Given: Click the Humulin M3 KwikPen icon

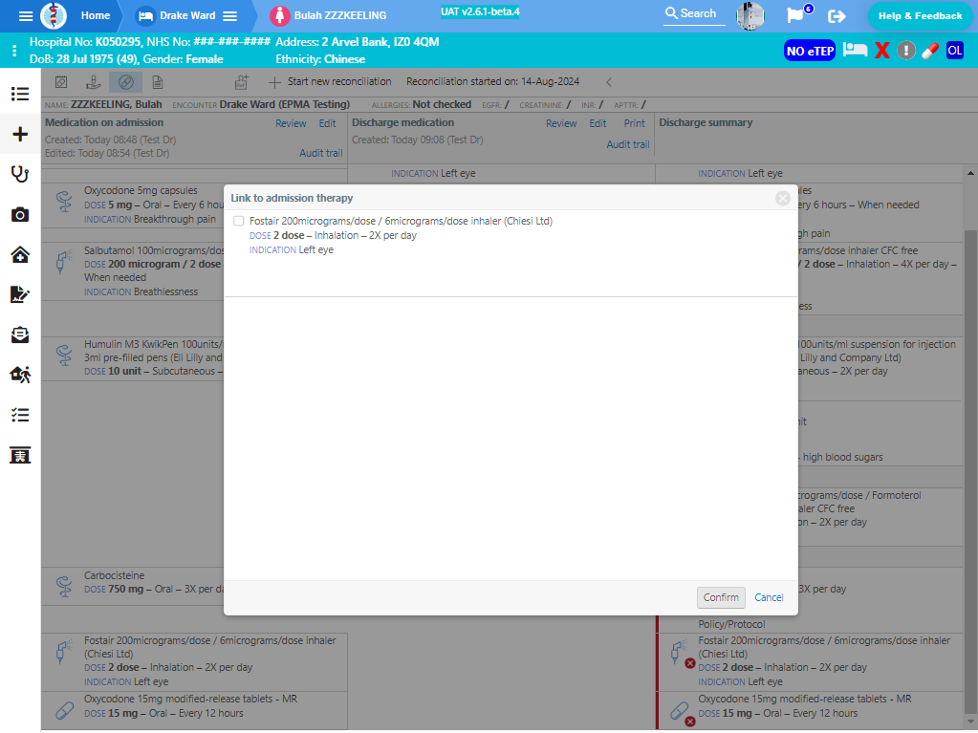Looking at the screenshot, I should click(64, 355).
